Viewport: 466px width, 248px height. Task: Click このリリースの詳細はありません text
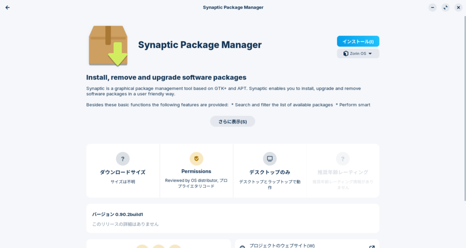pyautogui.click(x=126, y=224)
